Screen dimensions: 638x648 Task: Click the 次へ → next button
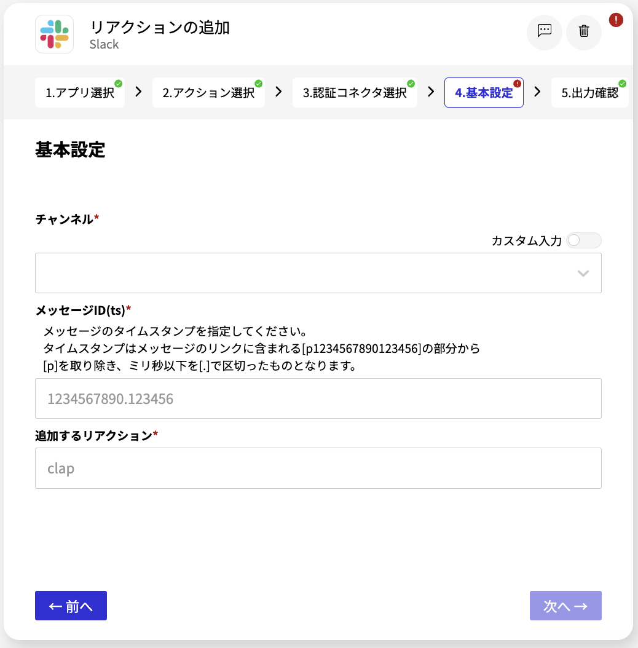point(565,606)
